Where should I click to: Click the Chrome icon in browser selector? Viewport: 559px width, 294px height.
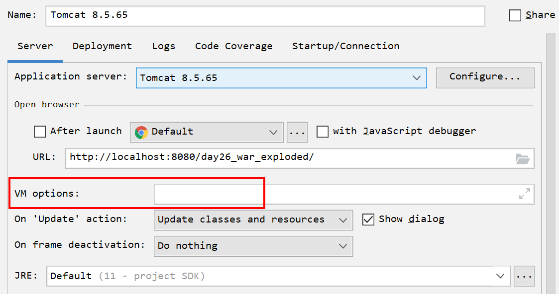click(141, 132)
